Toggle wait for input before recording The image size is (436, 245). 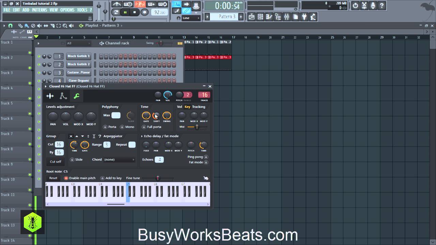(128, 4)
